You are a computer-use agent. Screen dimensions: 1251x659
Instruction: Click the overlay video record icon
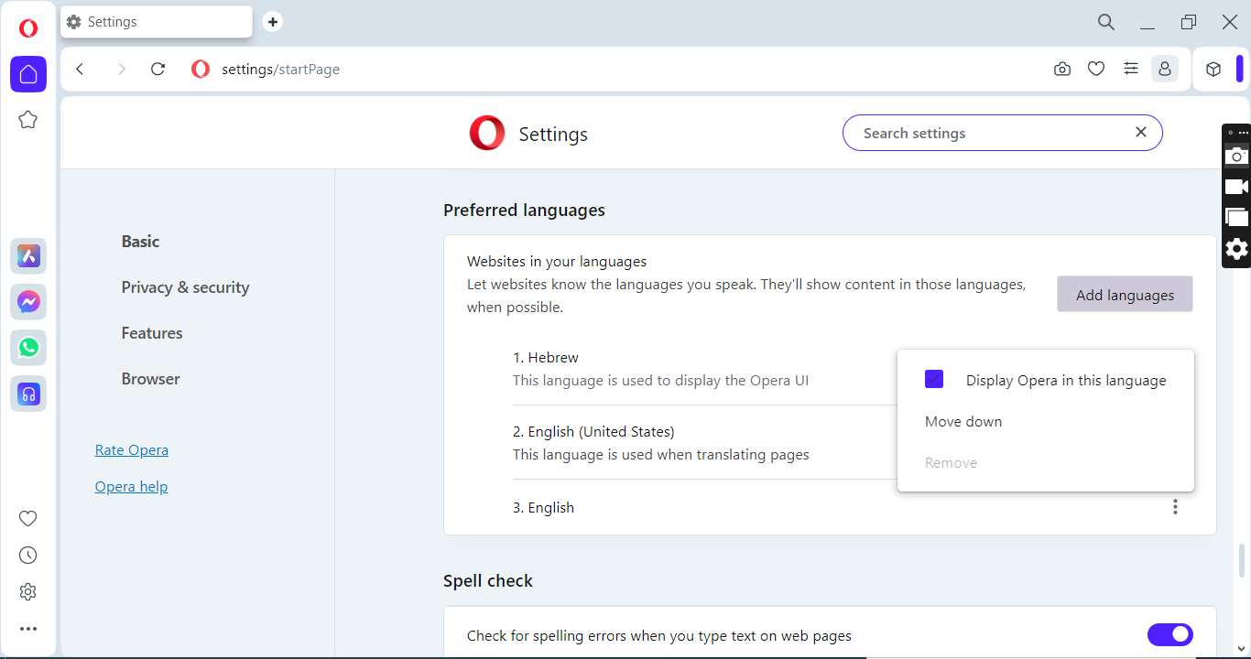[x=1236, y=187]
